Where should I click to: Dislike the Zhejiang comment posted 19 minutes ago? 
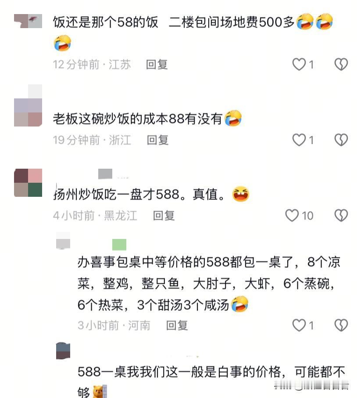[341, 140]
